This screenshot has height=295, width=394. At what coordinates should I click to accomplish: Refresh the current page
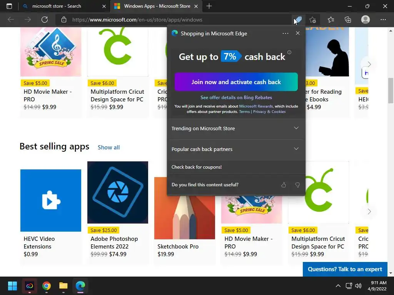tap(45, 20)
